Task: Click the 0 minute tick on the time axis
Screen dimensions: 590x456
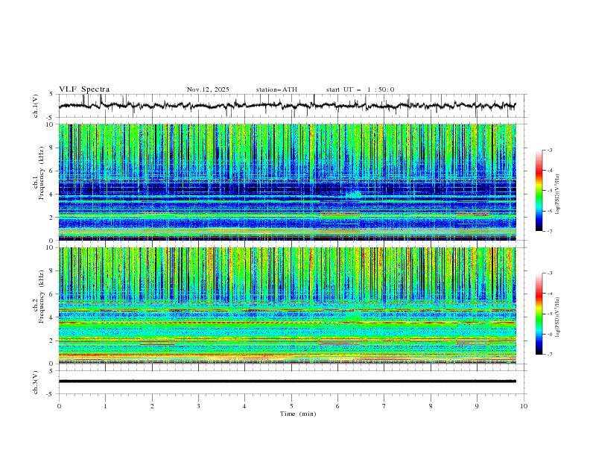Action: [59, 406]
